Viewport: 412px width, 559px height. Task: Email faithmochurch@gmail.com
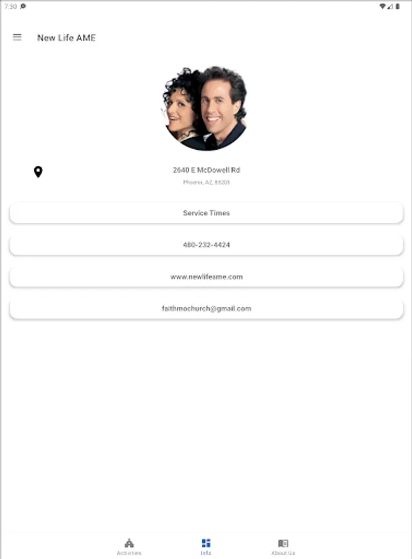pyautogui.click(x=206, y=309)
